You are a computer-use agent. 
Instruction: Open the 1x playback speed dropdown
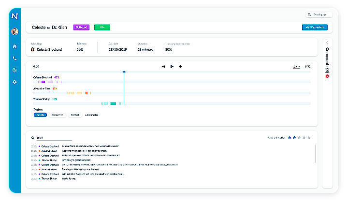click(x=296, y=66)
